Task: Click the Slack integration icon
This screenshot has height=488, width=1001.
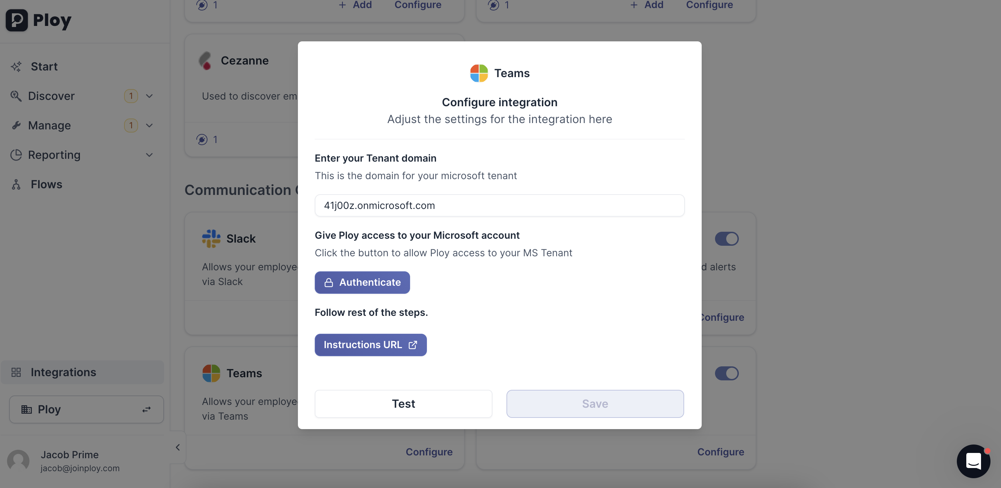Action: point(211,238)
